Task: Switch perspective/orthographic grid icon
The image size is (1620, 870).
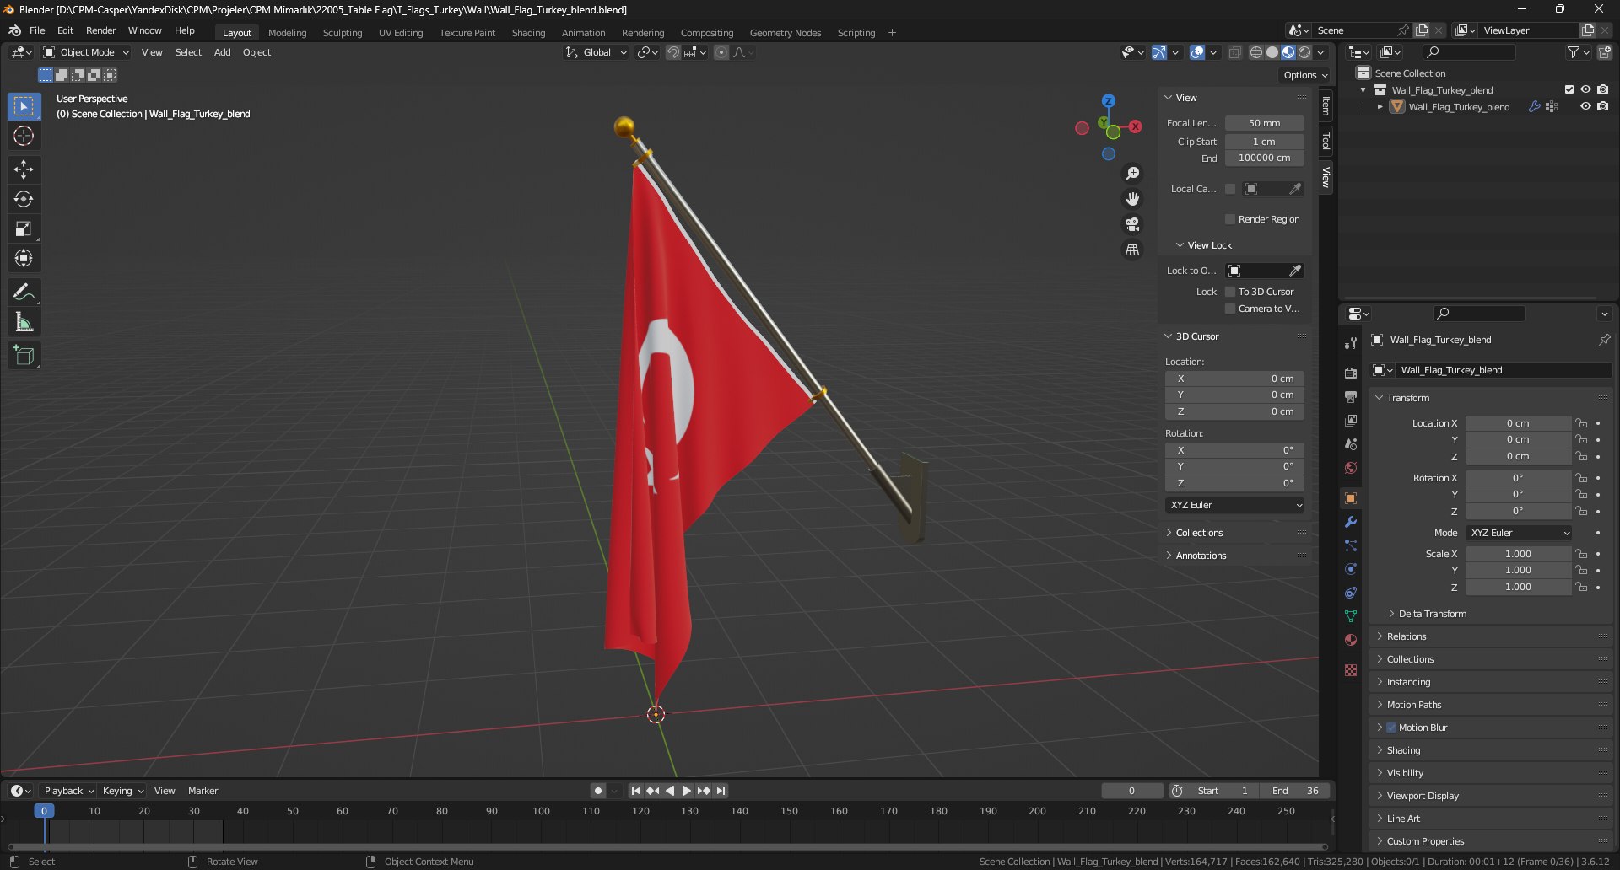Action: point(1132,250)
